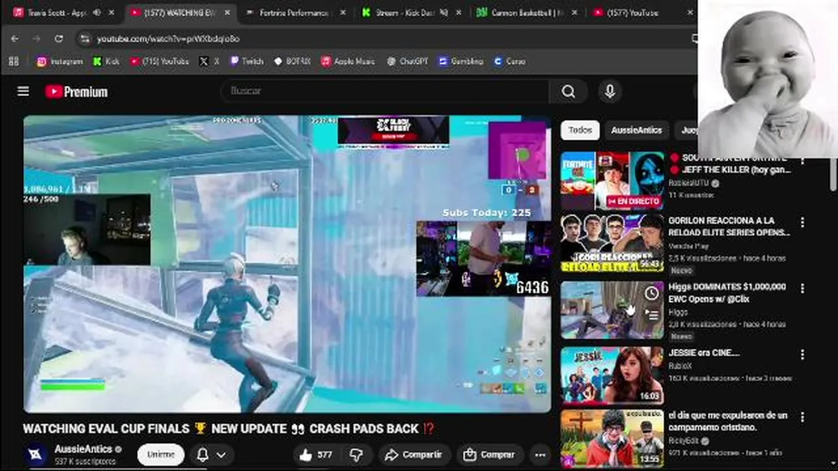Dislike the video with thumbs down

point(355,454)
